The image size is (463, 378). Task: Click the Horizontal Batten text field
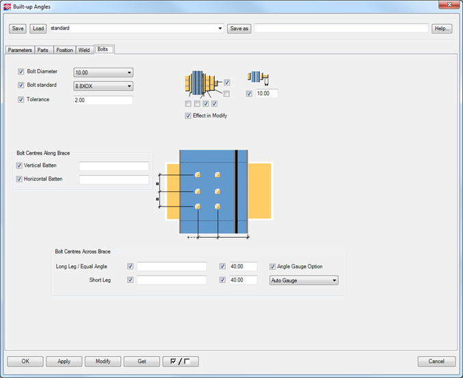click(114, 180)
